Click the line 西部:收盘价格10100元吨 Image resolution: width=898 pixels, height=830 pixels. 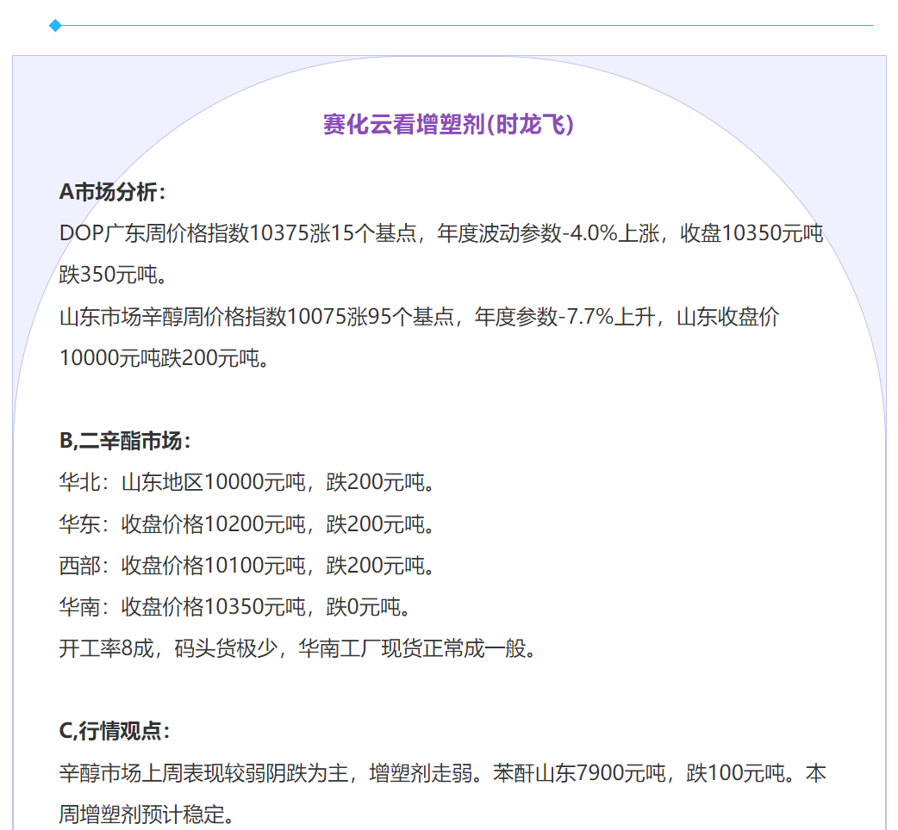[x=247, y=566]
